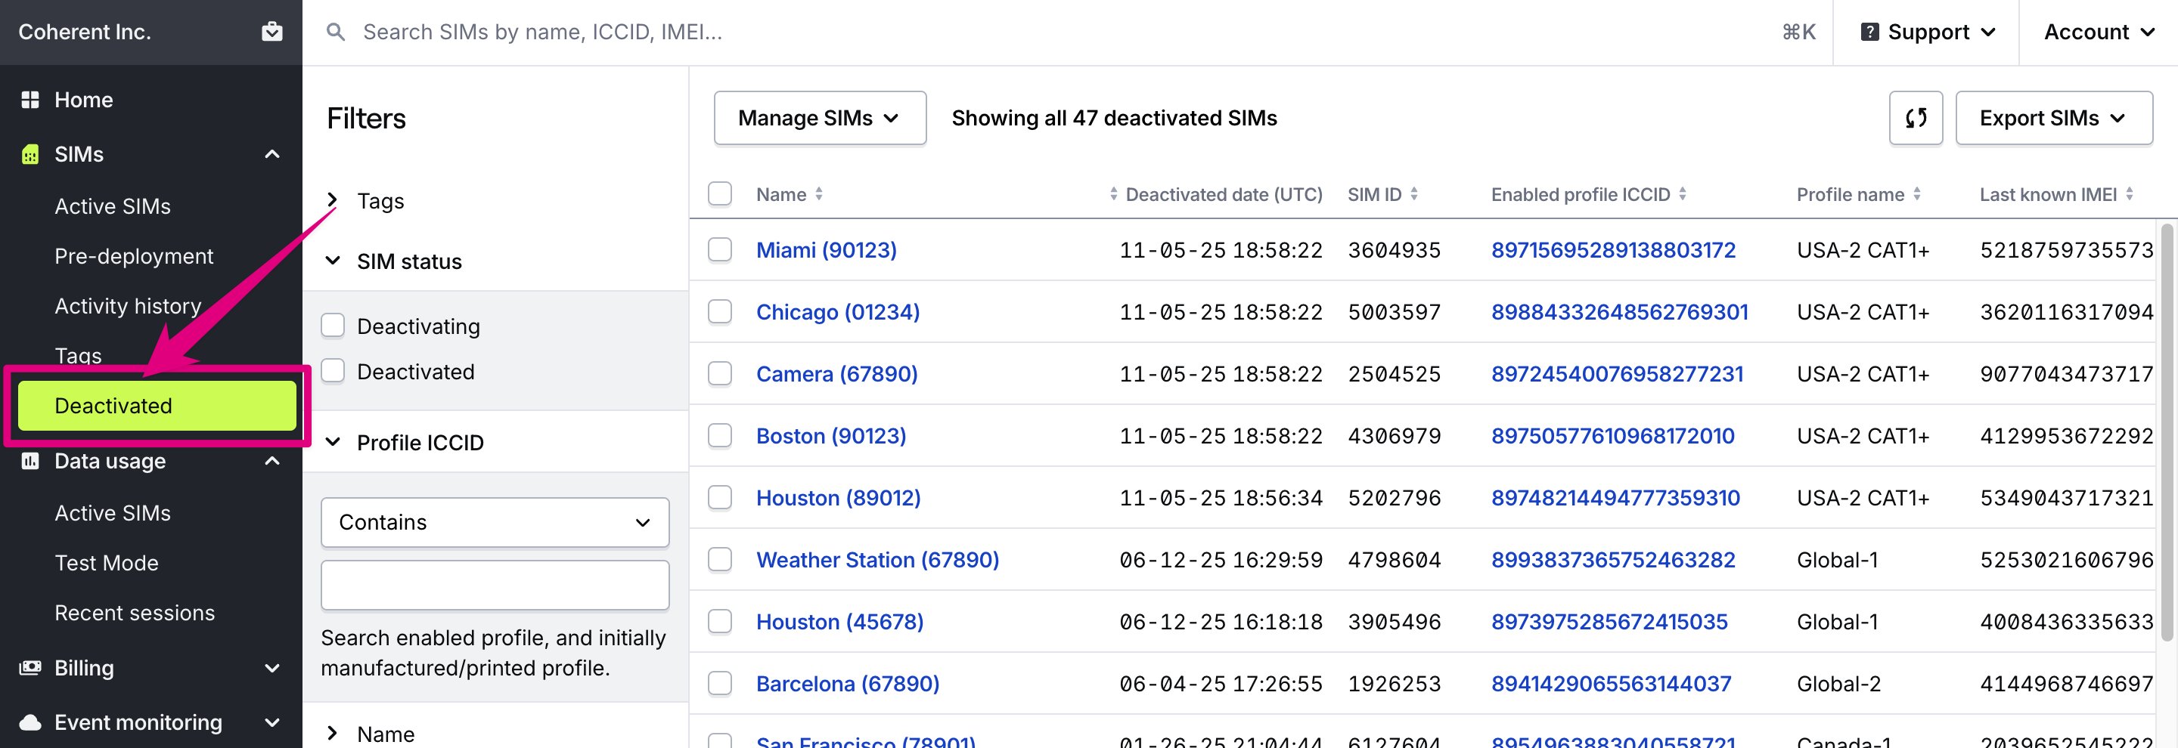Screen dimensions: 2178x748
Task: Select the Camera (67890) row checkbox
Action: click(719, 373)
